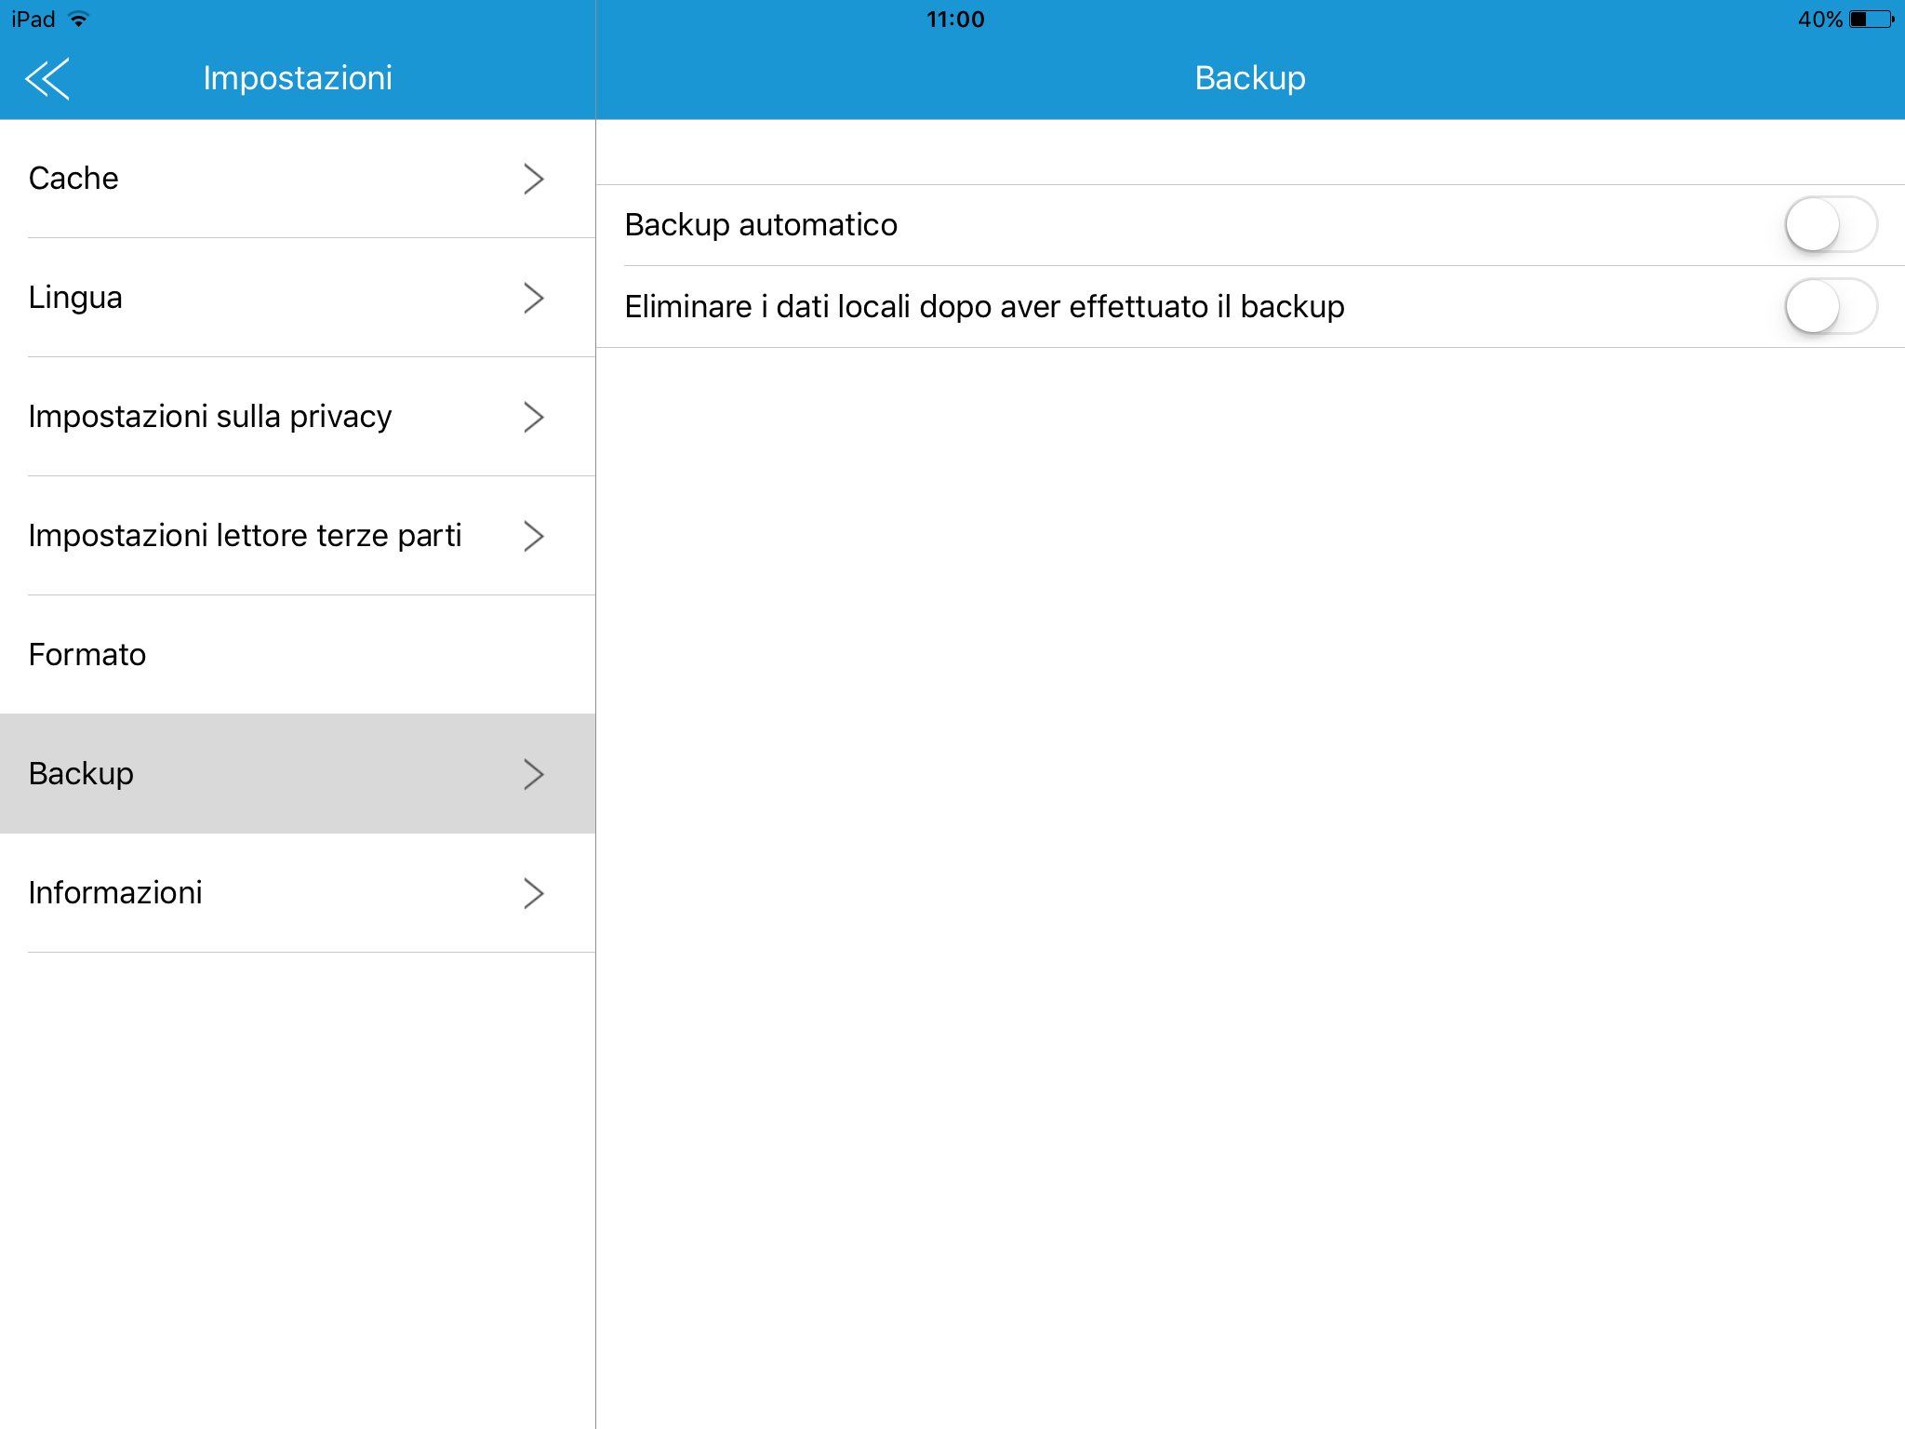
Task: Select the Formato entry
Action: click(87, 655)
